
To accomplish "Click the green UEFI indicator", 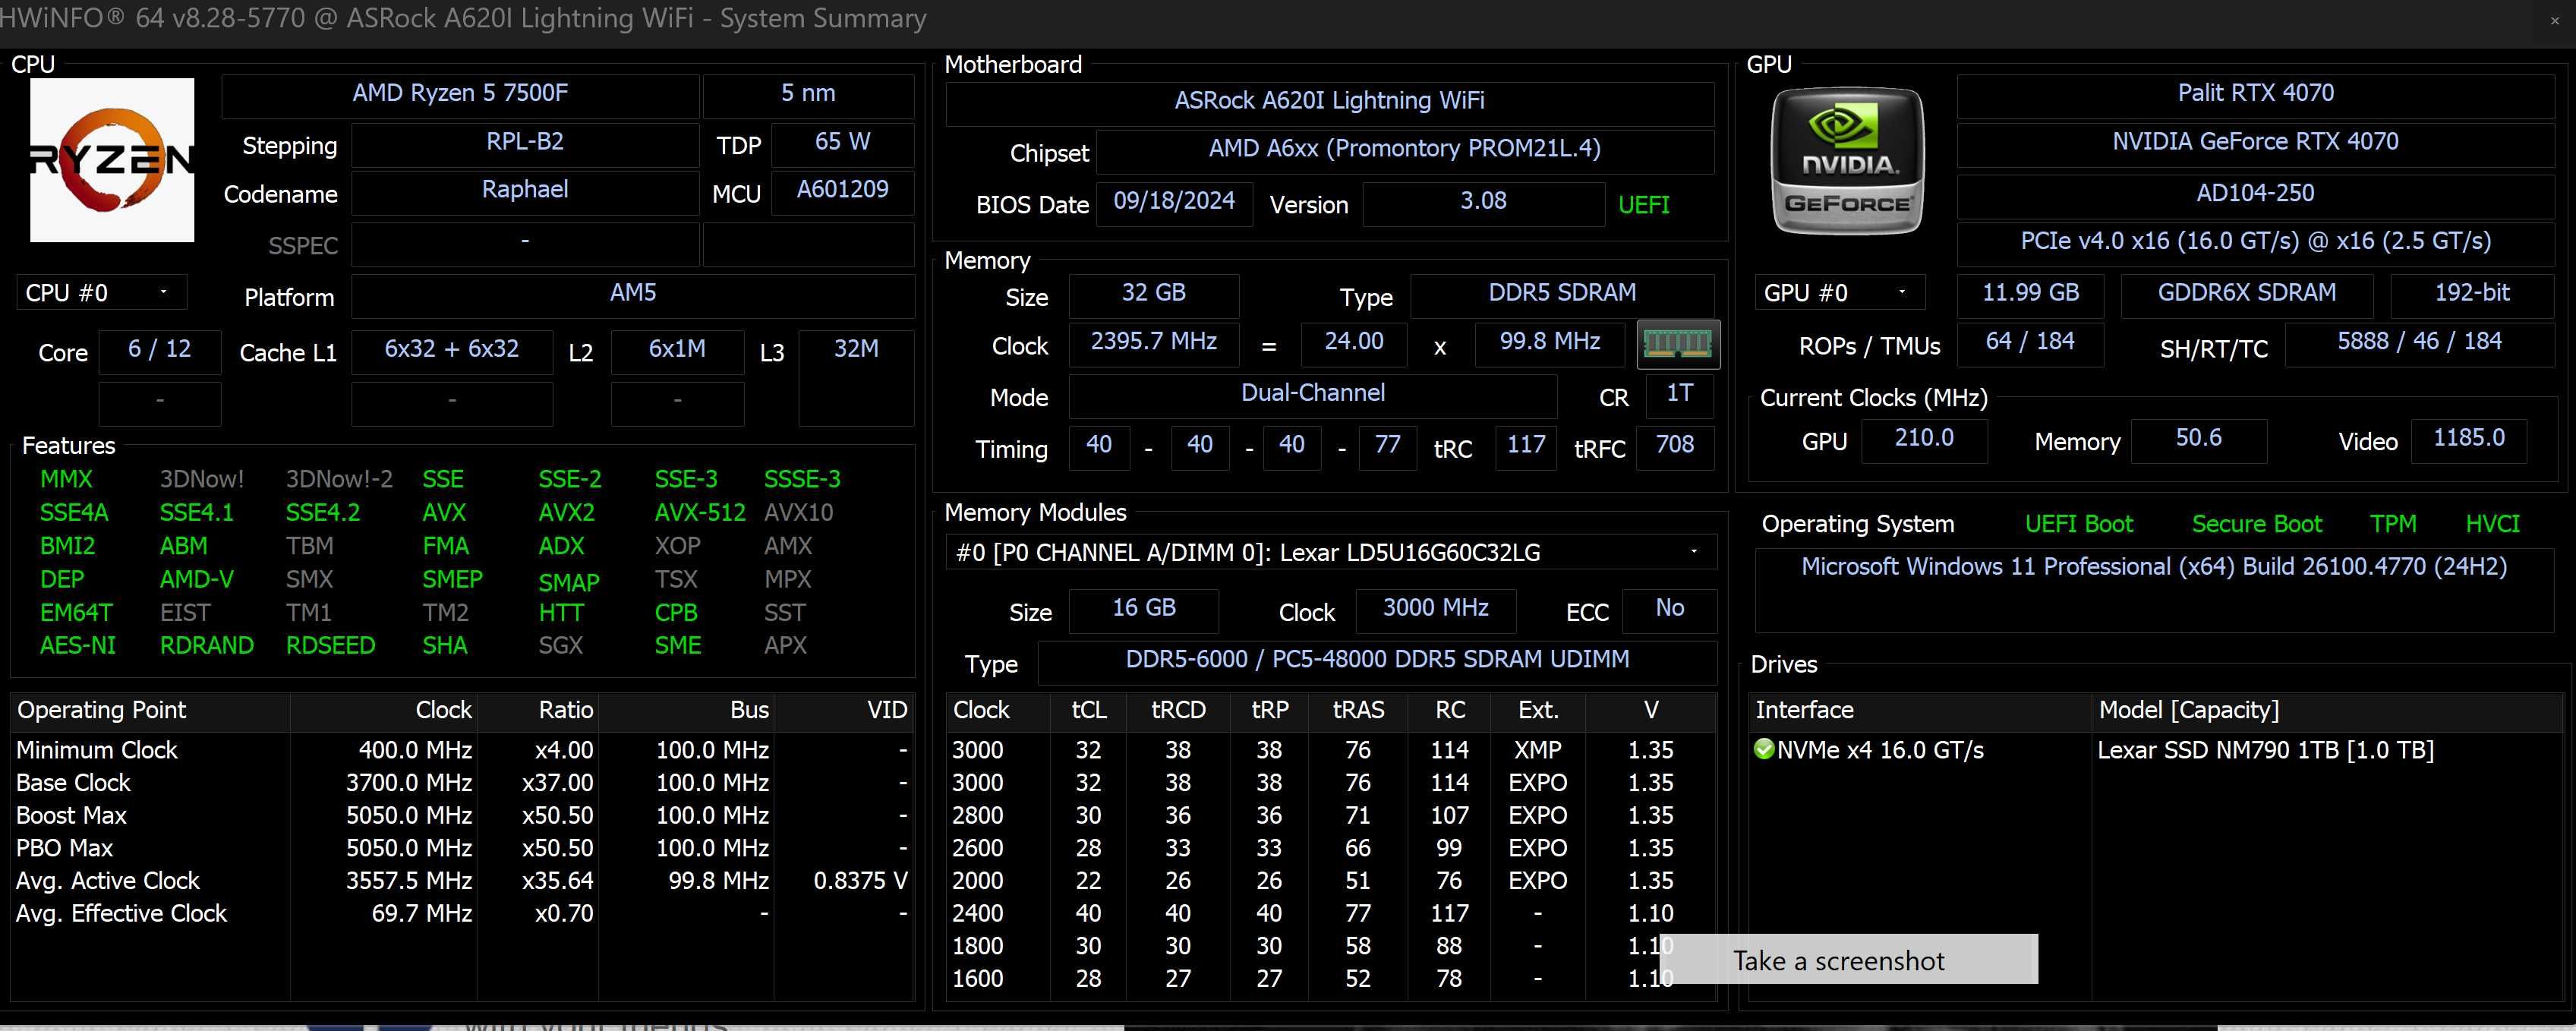I will (x=1643, y=205).
